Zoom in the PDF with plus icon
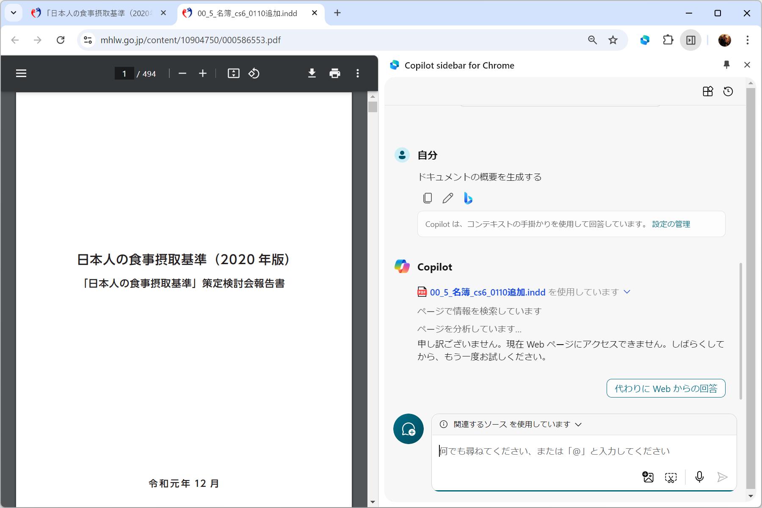 [203, 74]
